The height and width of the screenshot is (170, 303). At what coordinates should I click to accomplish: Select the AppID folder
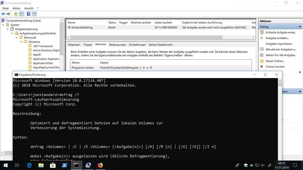tap(37, 54)
